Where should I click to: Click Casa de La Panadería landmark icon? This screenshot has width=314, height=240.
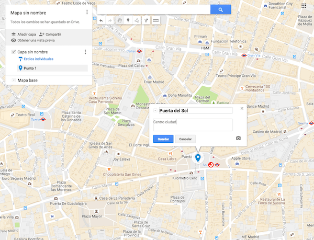[x=96, y=198]
